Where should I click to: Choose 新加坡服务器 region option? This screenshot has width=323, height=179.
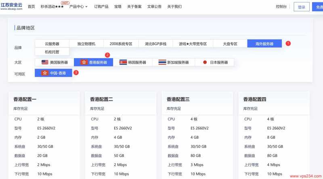[174, 62]
